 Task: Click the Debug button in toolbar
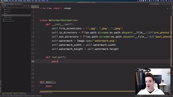coord(163,4)
